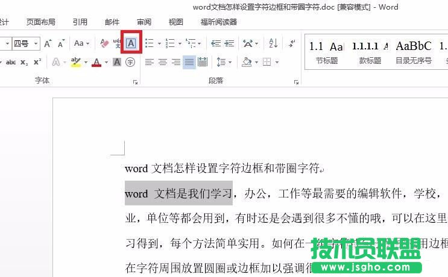Toggle superscript formatting

(37, 62)
